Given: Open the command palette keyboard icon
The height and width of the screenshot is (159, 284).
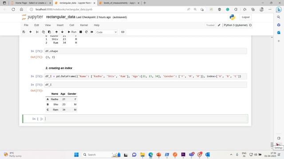Looking at the screenshot, I should (x=122, y=32).
